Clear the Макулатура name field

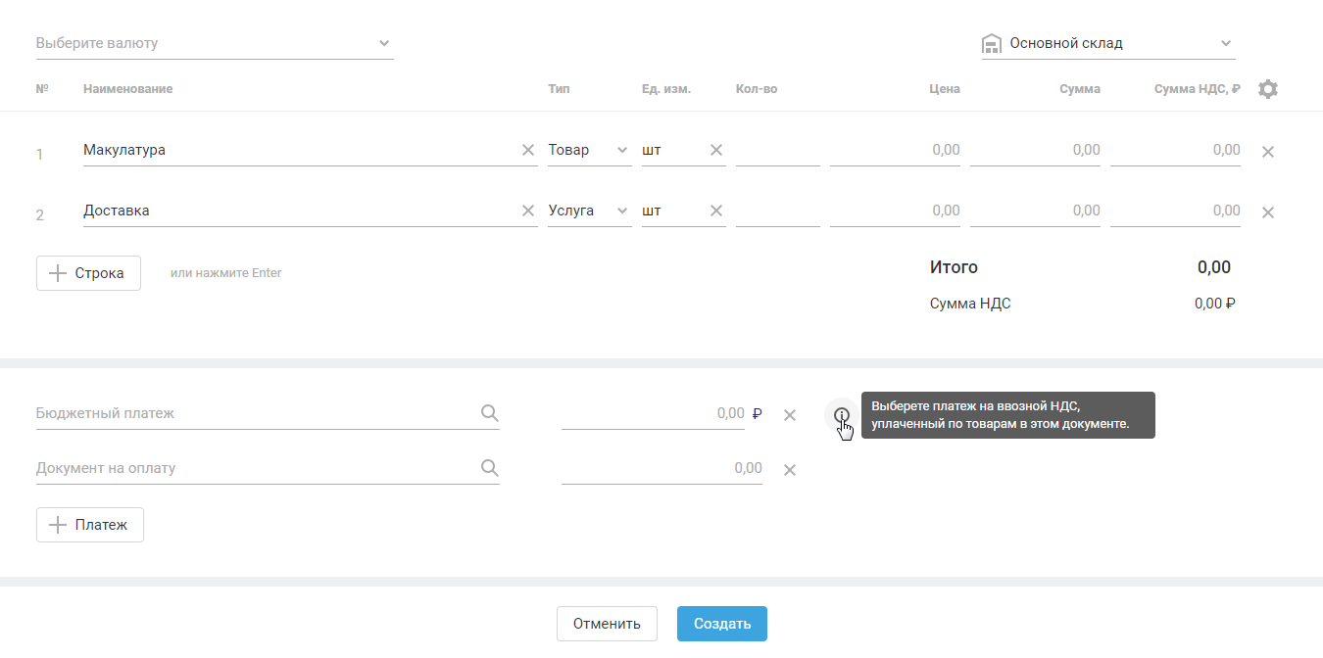pos(528,151)
